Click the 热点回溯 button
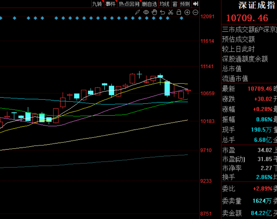 129,4
